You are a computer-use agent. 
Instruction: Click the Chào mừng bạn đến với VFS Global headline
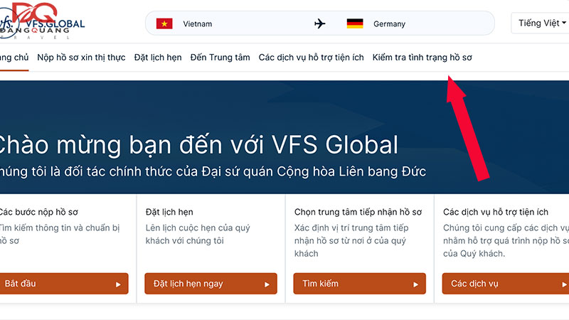click(x=199, y=145)
